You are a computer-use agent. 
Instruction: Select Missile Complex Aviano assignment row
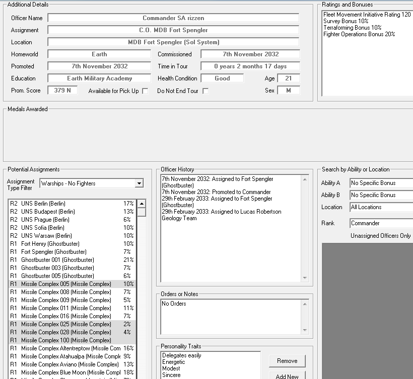click(x=73, y=364)
